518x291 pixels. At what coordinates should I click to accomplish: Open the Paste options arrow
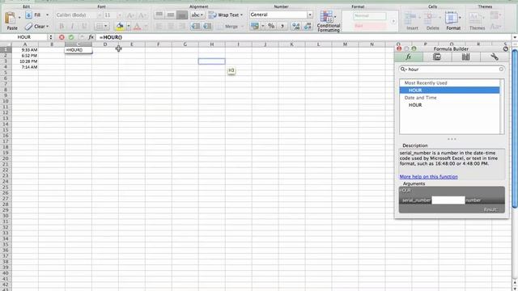[19, 17]
